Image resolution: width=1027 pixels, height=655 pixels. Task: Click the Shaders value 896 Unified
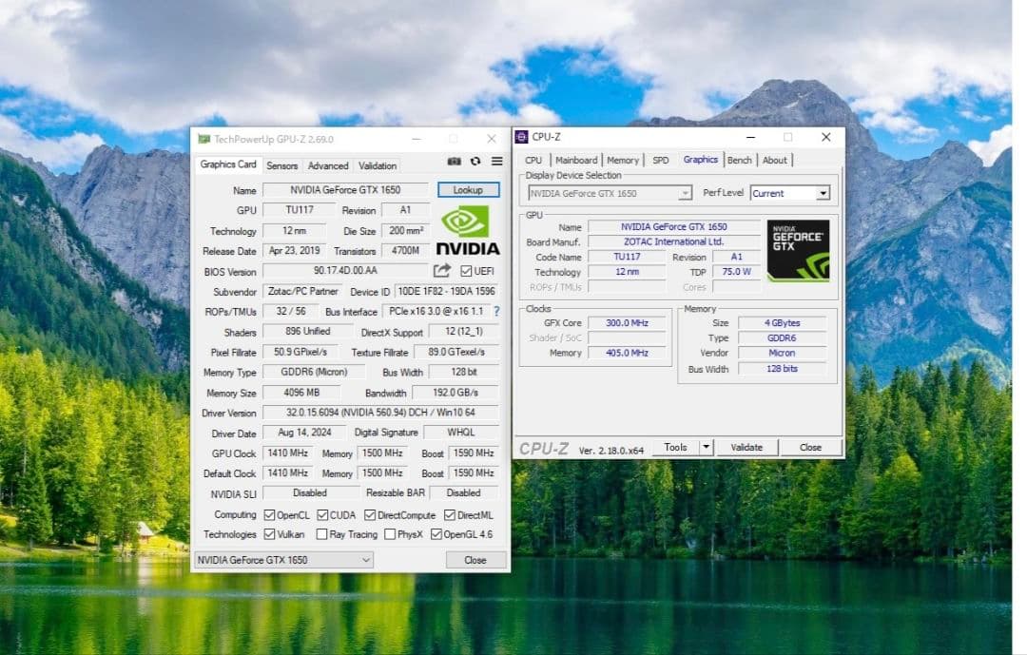(307, 332)
